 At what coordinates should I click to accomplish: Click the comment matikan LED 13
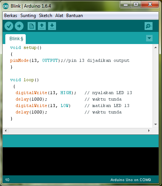click(x=107, y=106)
